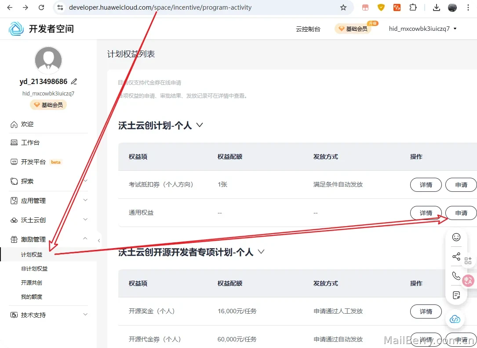Click the address bar URL
The height and width of the screenshot is (348, 477).
(x=160, y=7)
